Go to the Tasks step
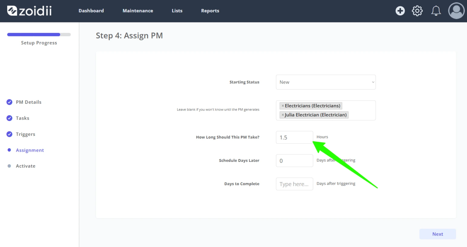This screenshot has height=247, width=467. click(x=23, y=118)
